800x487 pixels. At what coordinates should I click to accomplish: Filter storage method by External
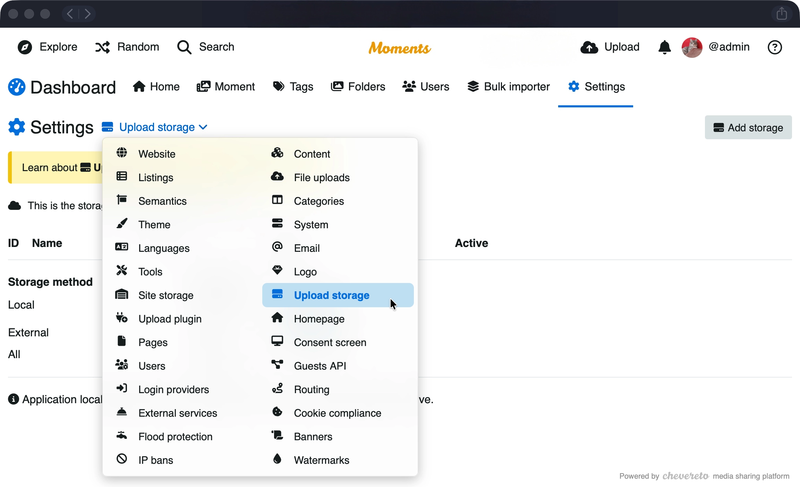click(x=28, y=333)
